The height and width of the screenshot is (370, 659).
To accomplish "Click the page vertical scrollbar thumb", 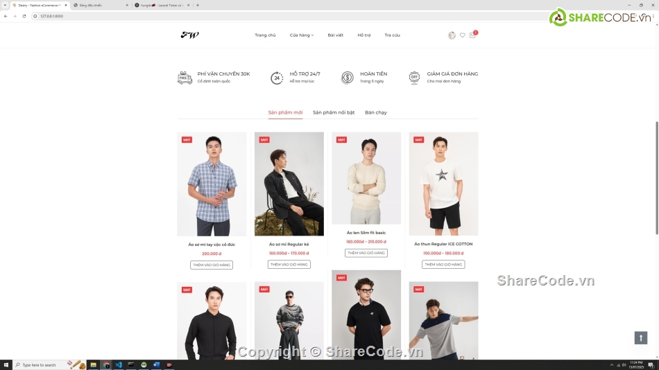I will [657, 177].
